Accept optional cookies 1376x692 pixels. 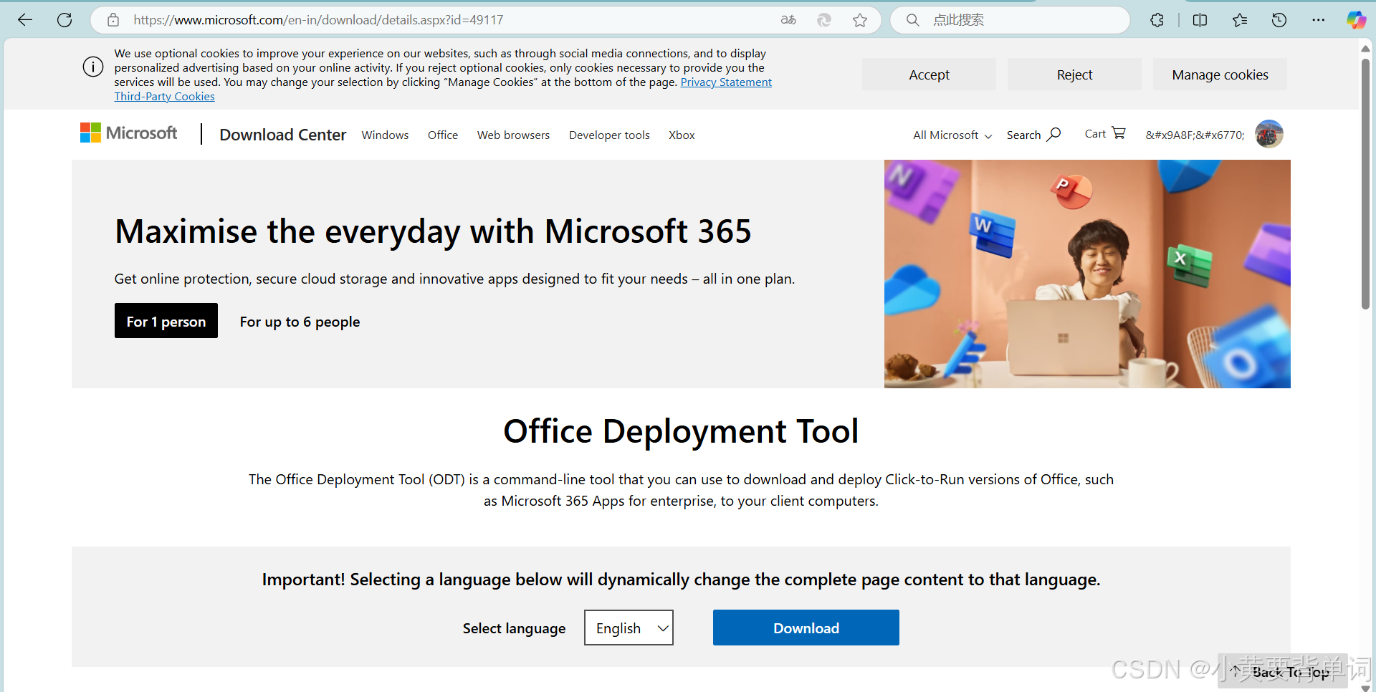click(929, 75)
